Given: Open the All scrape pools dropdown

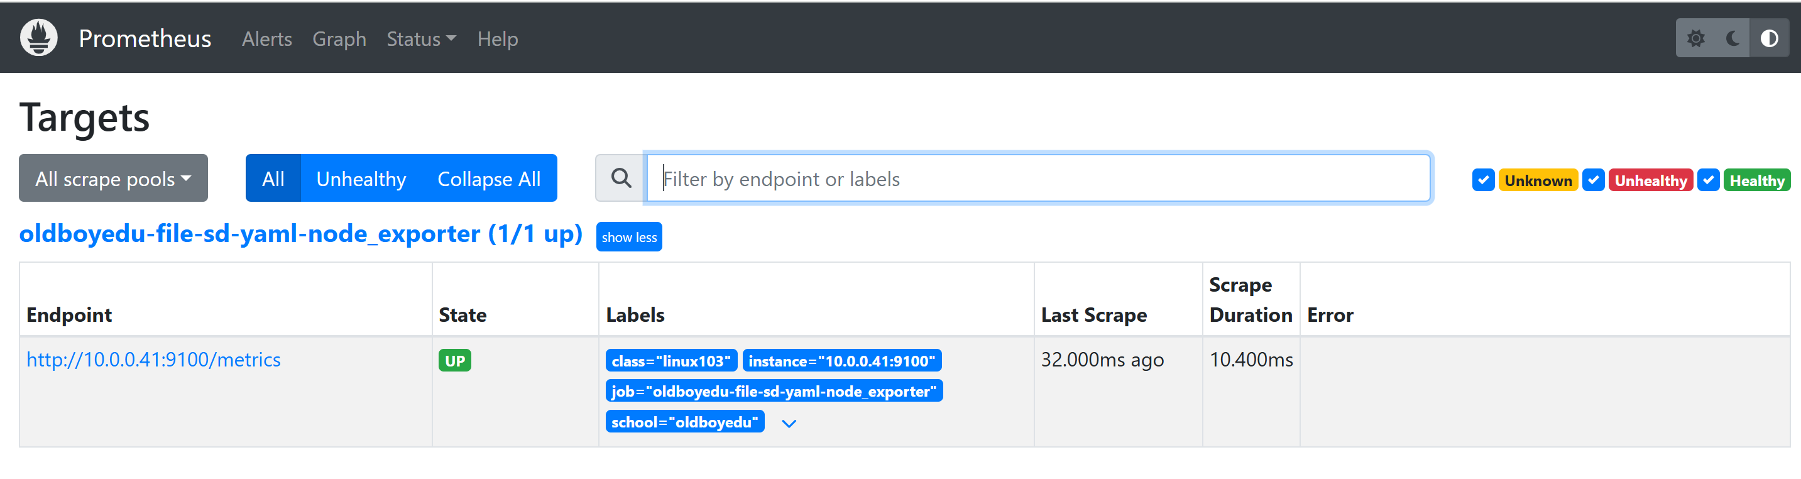Looking at the screenshot, I should [113, 179].
